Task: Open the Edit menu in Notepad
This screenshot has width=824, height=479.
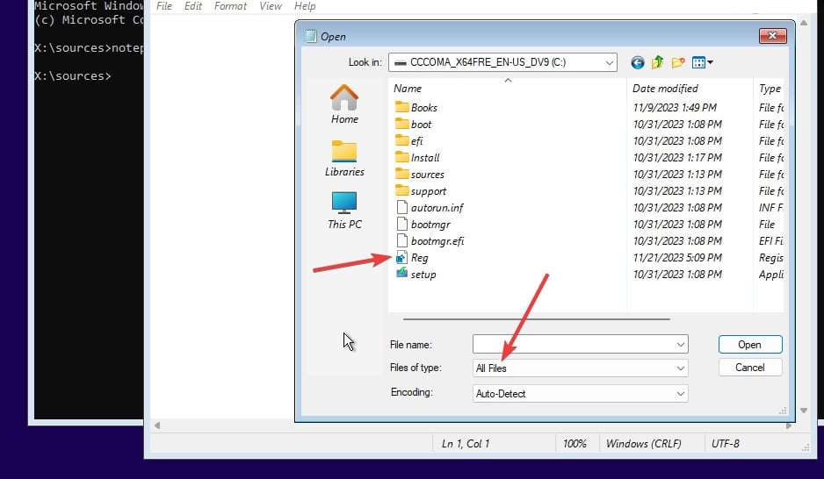Action: pyautogui.click(x=193, y=6)
